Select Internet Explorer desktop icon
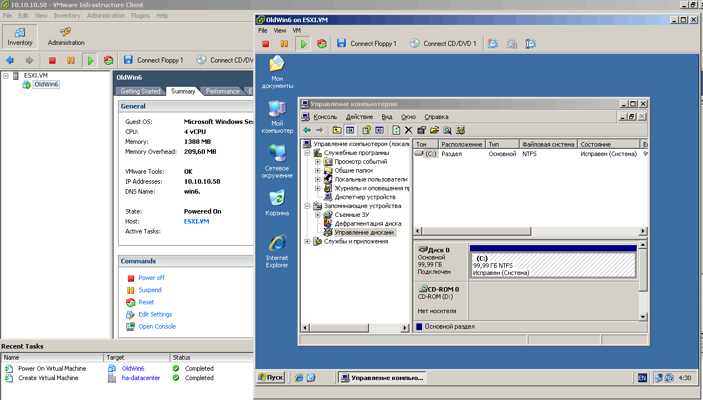The image size is (703, 400). click(x=277, y=251)
